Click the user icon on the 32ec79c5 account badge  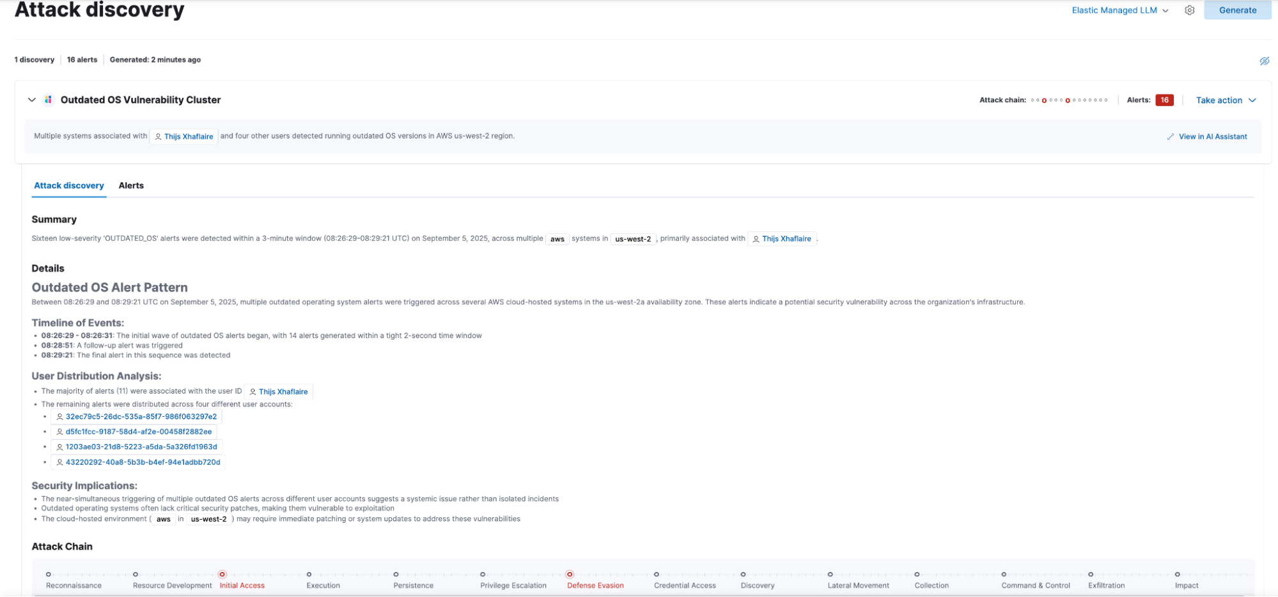pos(59,416)
